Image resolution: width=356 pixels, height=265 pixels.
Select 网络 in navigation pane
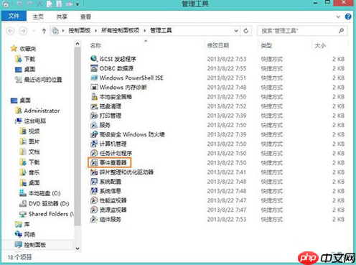(29, 234)
